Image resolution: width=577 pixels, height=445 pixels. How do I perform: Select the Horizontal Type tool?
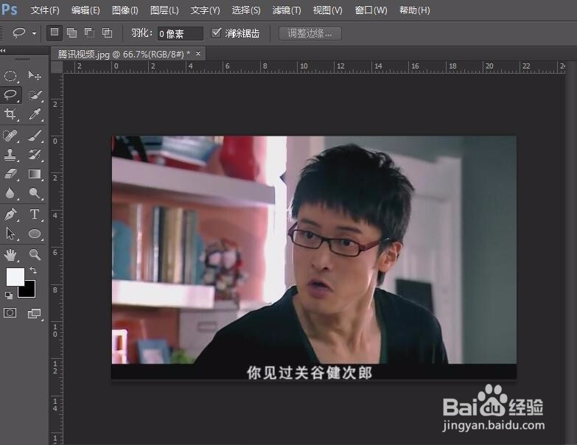click(35, 214)
